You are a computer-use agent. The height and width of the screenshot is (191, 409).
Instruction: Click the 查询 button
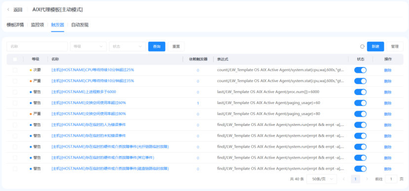(157, 47)
